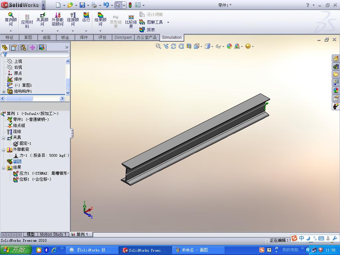The height and width of the screenshot is (255, 340).
Task: Open the Study Advisor (算例顾问) tool
Action: (x=11, y=19)
